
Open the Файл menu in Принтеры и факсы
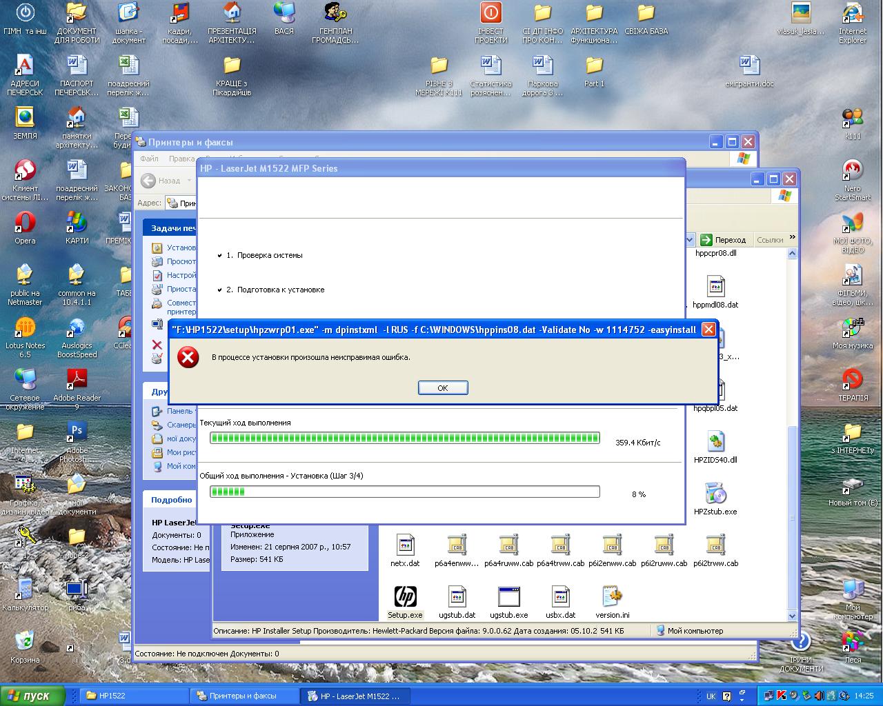tap(149, 159)
